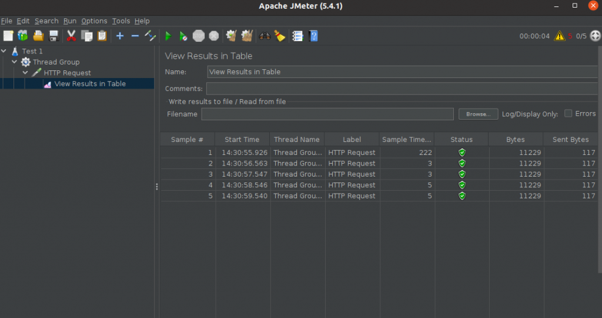Viewport: 602px width, 318px height.
Task: Collapse the Test 1 tree node
Action: (4, 51)
